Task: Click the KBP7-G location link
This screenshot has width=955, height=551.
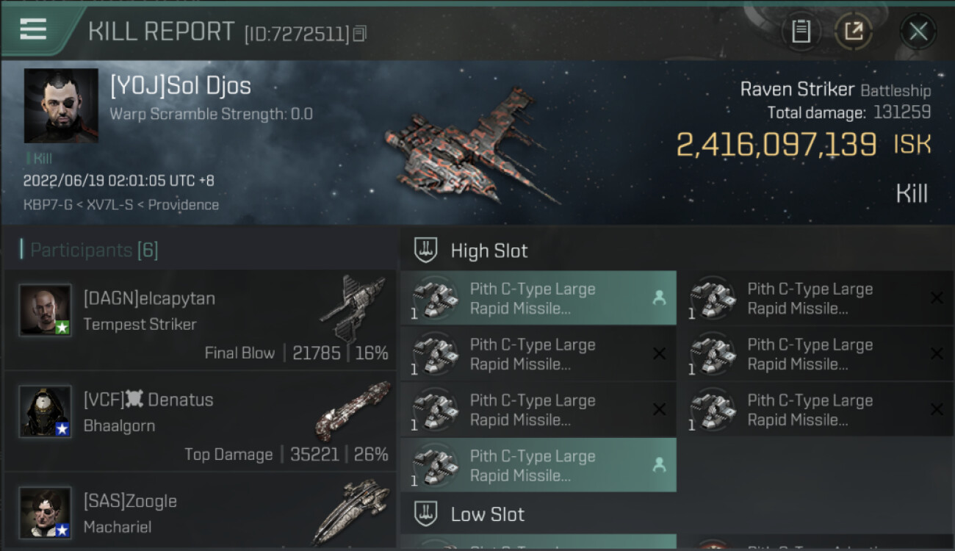Action: point(47,205)
